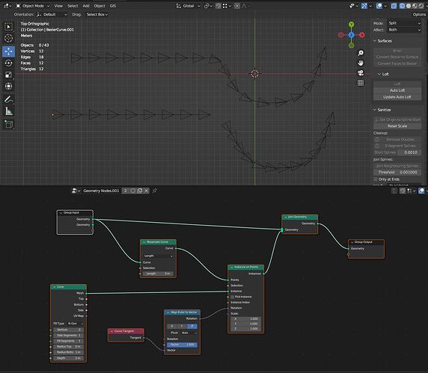Click the pan hand viewport icon

coord(361,63)
